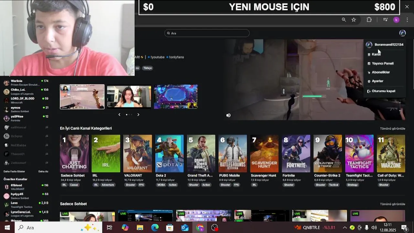The image size is (414, 233).
Task: Show hidden tray icons with the up chevron
Action: coord(345,227)
